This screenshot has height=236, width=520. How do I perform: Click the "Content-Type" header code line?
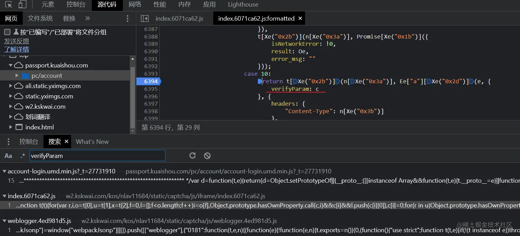pos(334,111)
